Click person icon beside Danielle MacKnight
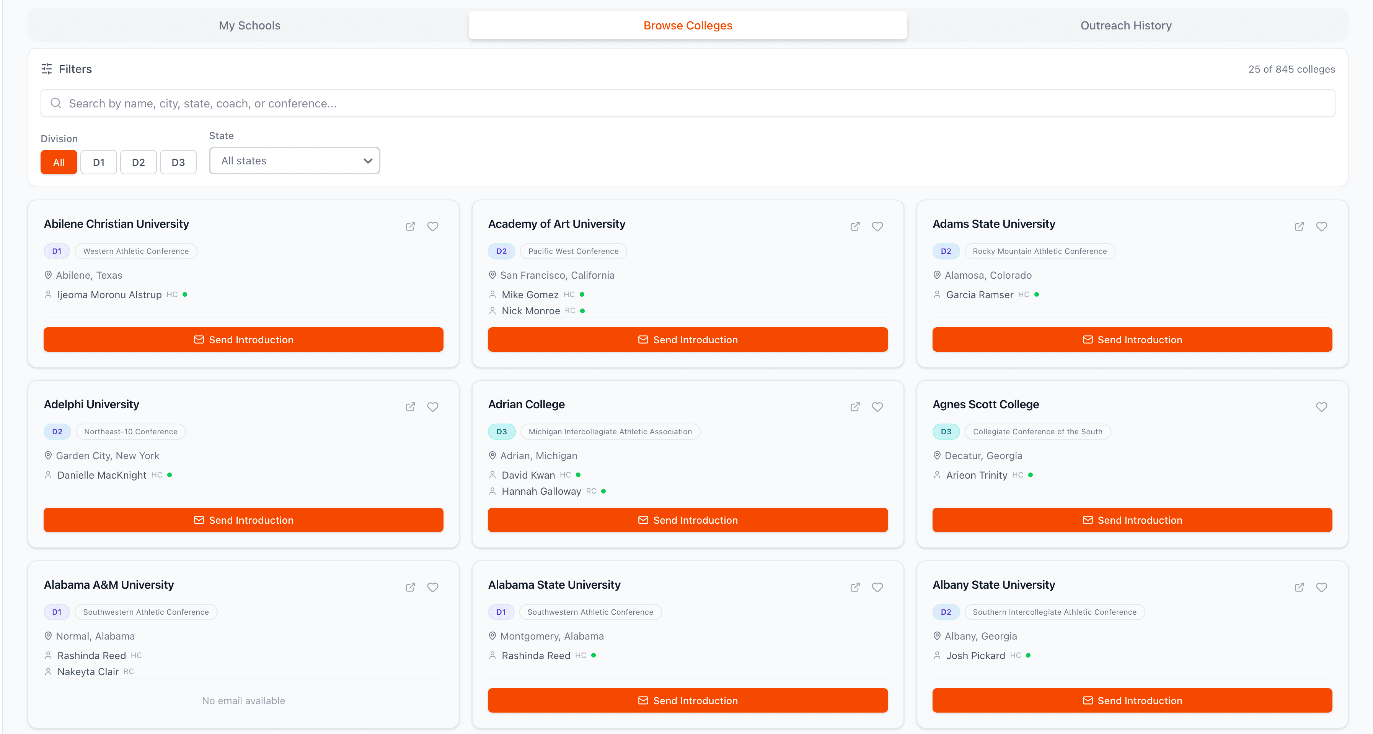 pos(48,475)
